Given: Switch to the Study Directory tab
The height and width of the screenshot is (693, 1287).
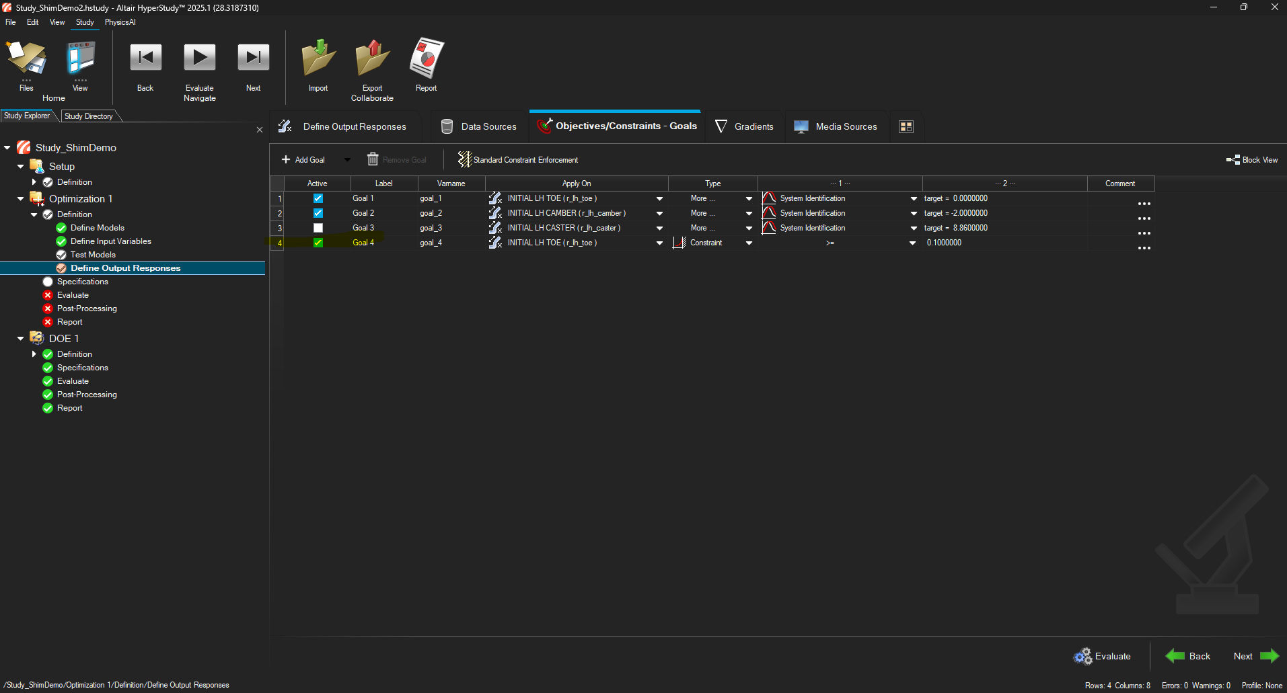Looking at the screenshot, I should 89,116.
